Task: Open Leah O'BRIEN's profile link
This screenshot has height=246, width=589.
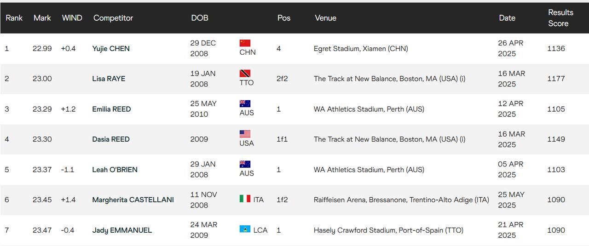Action: [115, 170]
